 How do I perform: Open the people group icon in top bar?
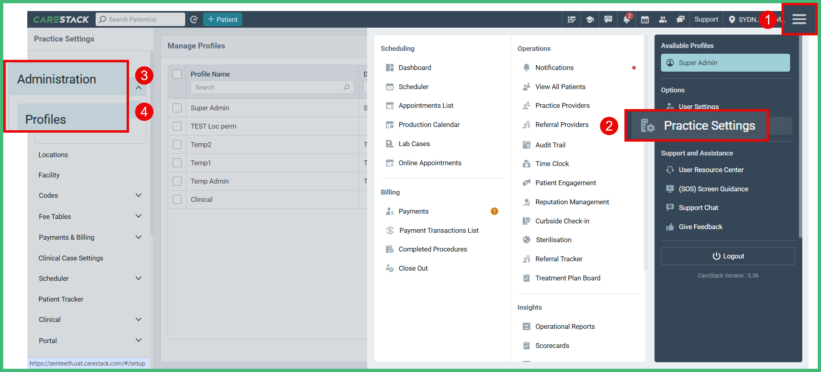[x=663, y=20]
